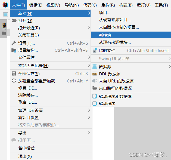Click the printer icon beside 打印(P)

pyautogui.click(x=14, y=140)
